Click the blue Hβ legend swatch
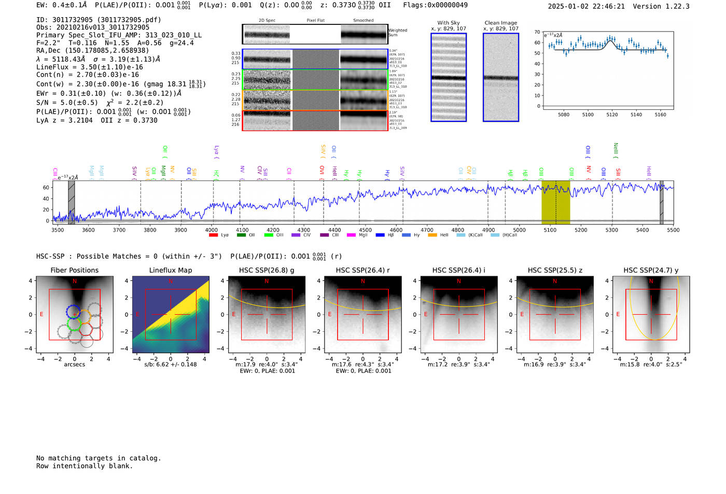 [380, 235]
